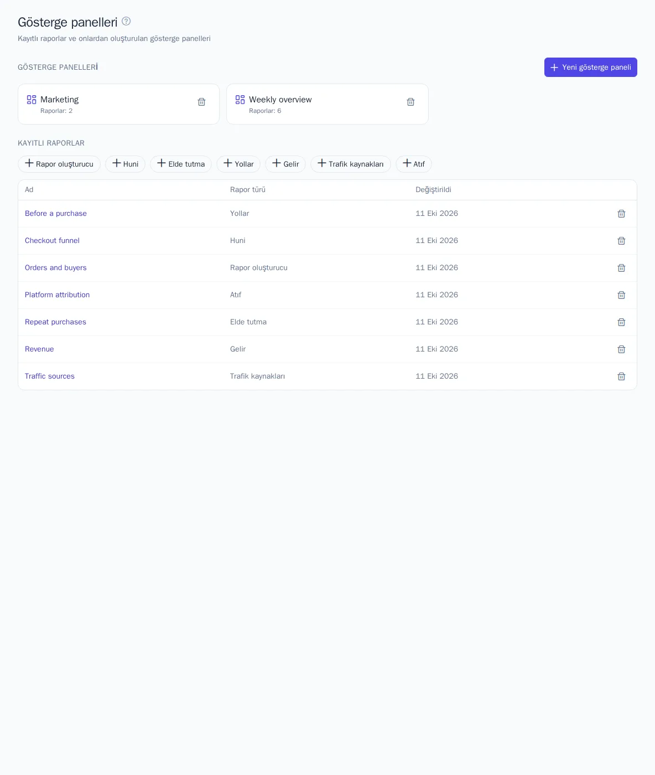Delete the Repeat purchases report

(621, 322)
